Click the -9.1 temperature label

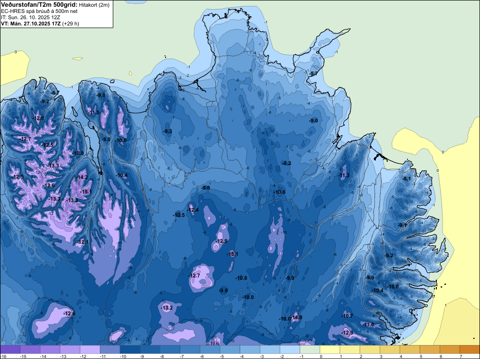pos(402,225)
